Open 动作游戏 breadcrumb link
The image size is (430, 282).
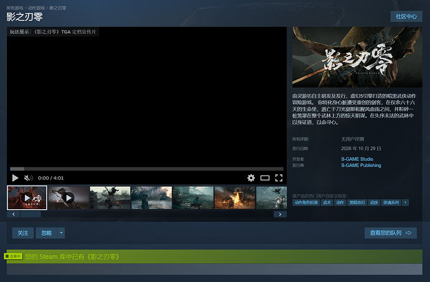tap(36, 8)
